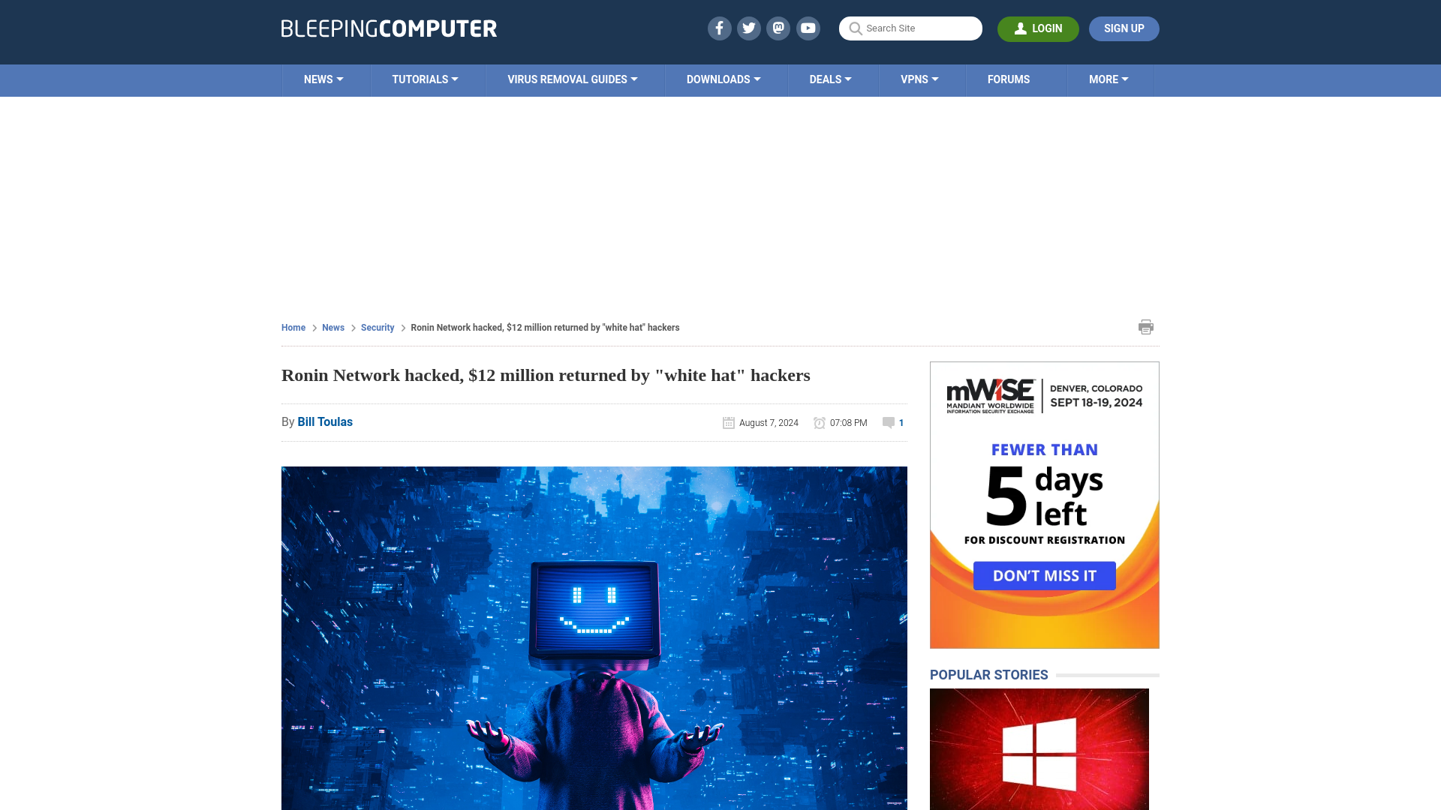Expand the VIRUS REMOVAL GUIDES menu
This screenshot has height=810, width=1441.
pyautogui.click(x=572, y=79)
